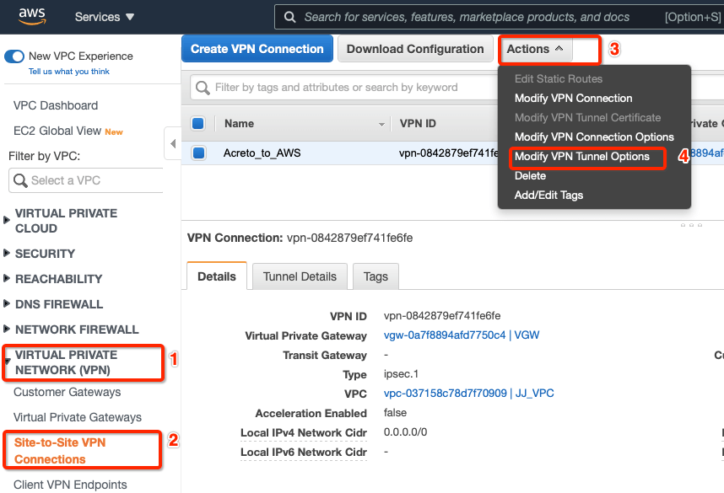
Task: Click Acreto_to_AWS name cell
Action: (262, 153)
